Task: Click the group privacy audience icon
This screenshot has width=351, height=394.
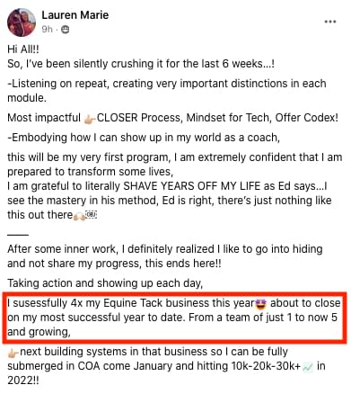Action: coord(65,30)
